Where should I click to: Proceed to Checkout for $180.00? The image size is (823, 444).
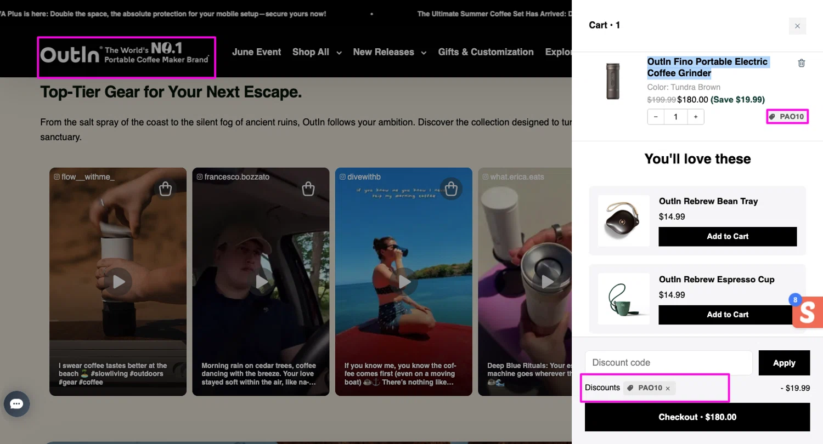click(697, 417)
